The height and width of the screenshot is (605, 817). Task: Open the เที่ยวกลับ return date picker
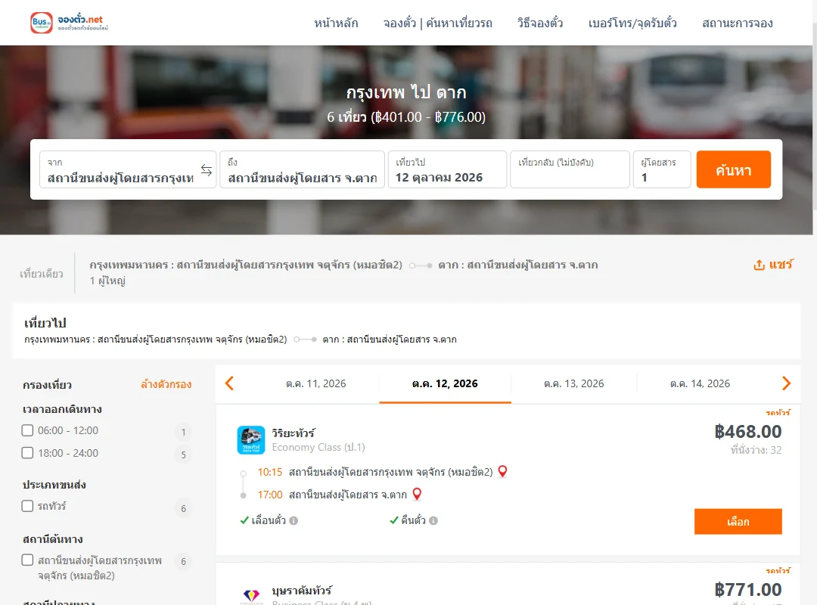[x=570, y=169]
